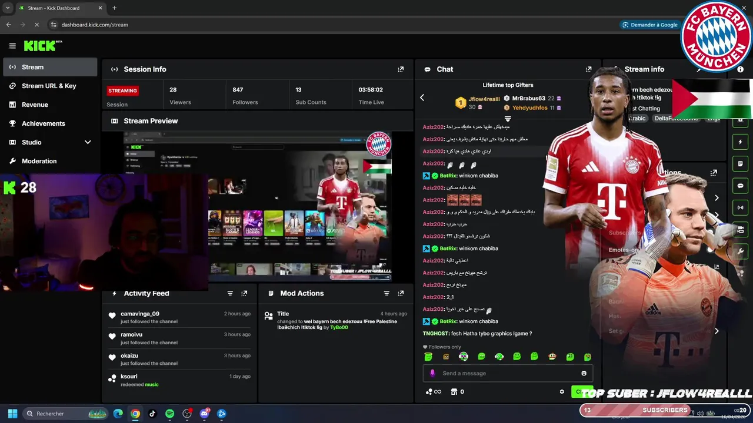Click TNGHOST chat message
Viewport: 753px width, 423px height.
(477, 334)
